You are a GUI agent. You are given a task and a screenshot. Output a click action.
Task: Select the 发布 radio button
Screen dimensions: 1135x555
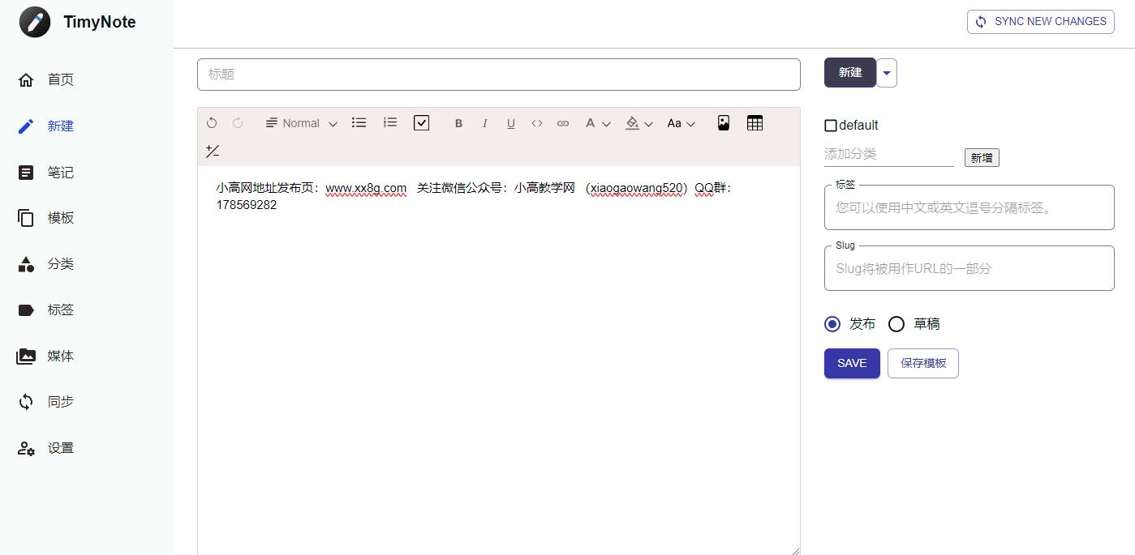(832, 324)
